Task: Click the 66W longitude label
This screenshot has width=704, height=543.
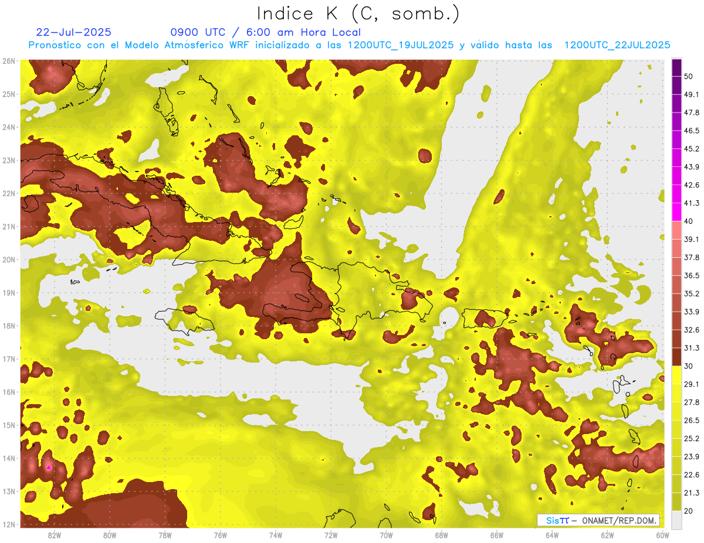Action: [x=497, y=535]
